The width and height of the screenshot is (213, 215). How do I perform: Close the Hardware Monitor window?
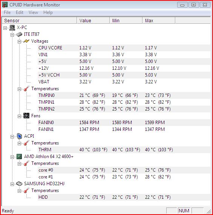(205, 5)
